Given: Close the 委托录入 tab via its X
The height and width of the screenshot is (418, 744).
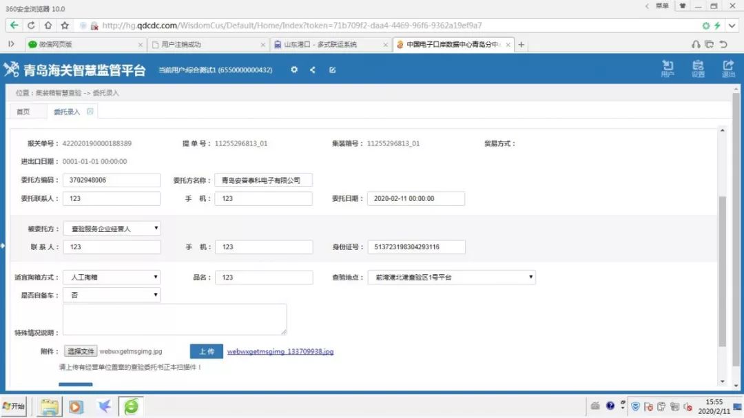Looking at the screenshot, I should tap(90, 111).
